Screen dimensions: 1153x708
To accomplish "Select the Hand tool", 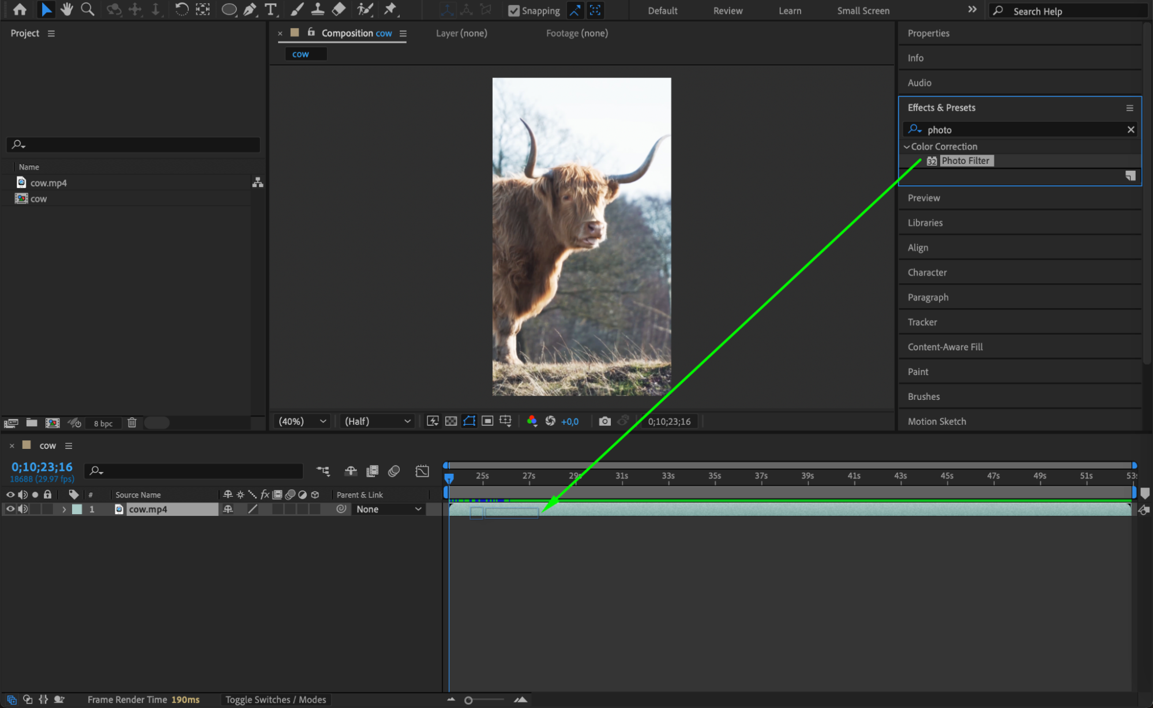I will click(67, 9).
